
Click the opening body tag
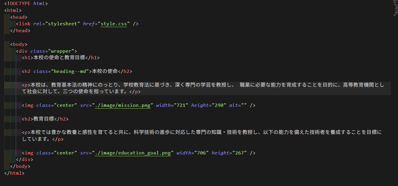pos(19,44)
